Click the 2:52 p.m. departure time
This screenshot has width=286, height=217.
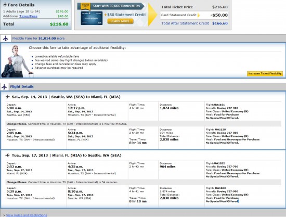[14, 167]
